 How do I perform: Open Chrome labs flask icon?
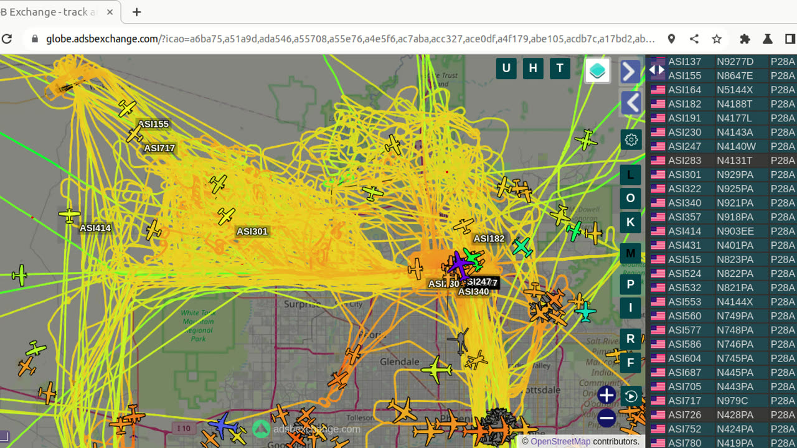tap(768, 39)
